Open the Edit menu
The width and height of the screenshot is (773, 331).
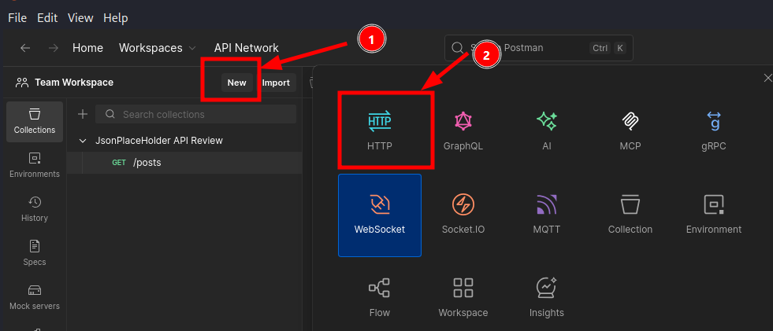47,18
